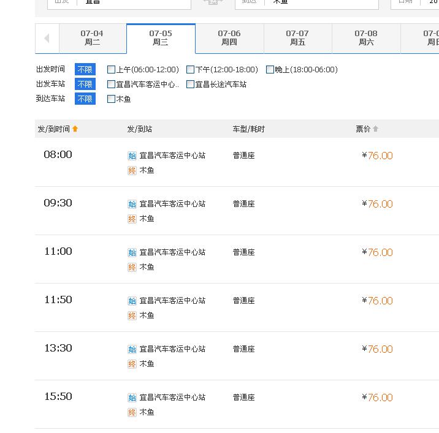Viewport: 439px width, 433px height.
Task: Click 始 start icon in 15:50 row
Action: (132, 397)
